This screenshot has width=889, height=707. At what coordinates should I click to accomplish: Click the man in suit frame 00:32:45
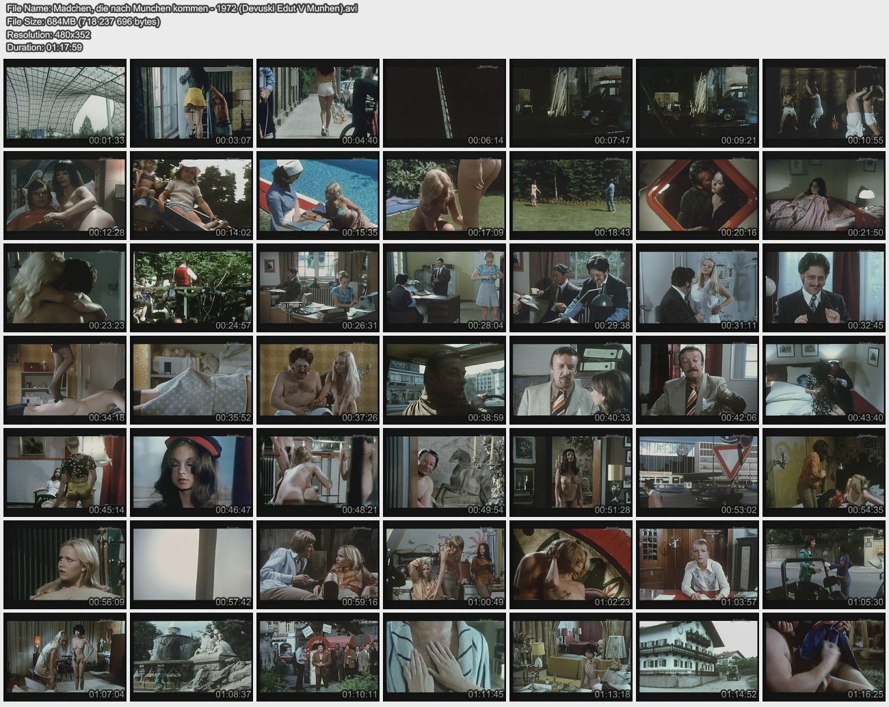(x=824, y=288)
